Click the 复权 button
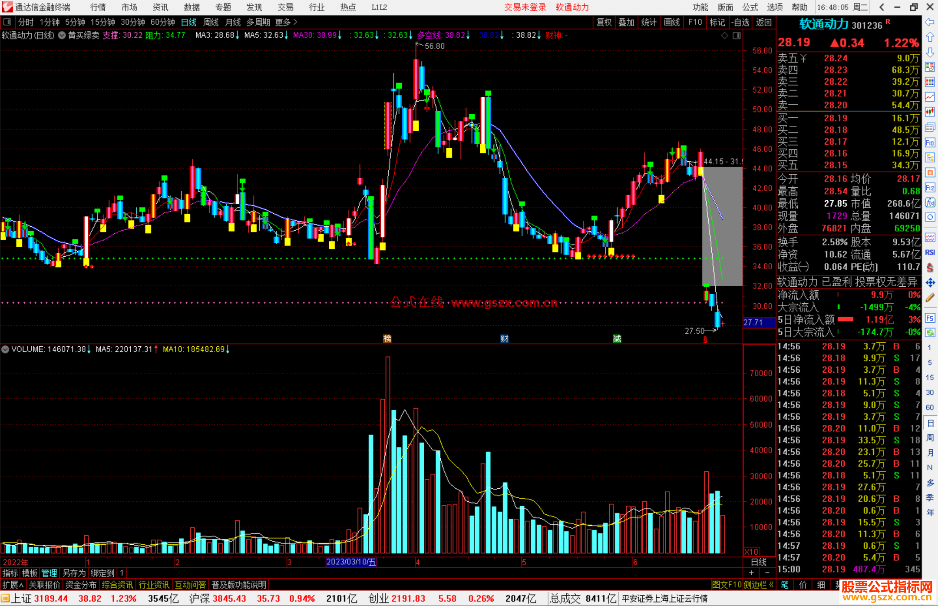This screenshot has width=938, height=606. (604, 22)
